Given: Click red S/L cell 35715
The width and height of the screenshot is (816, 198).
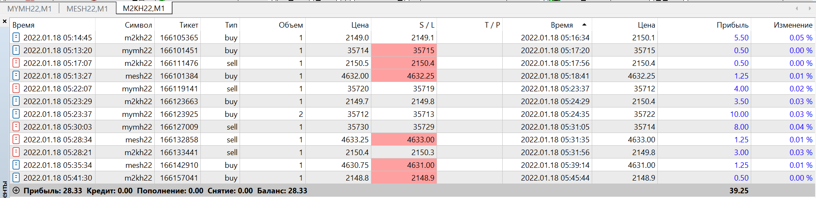Looking at the screenshot, I should pyautogui.click(x=404, y=50).
